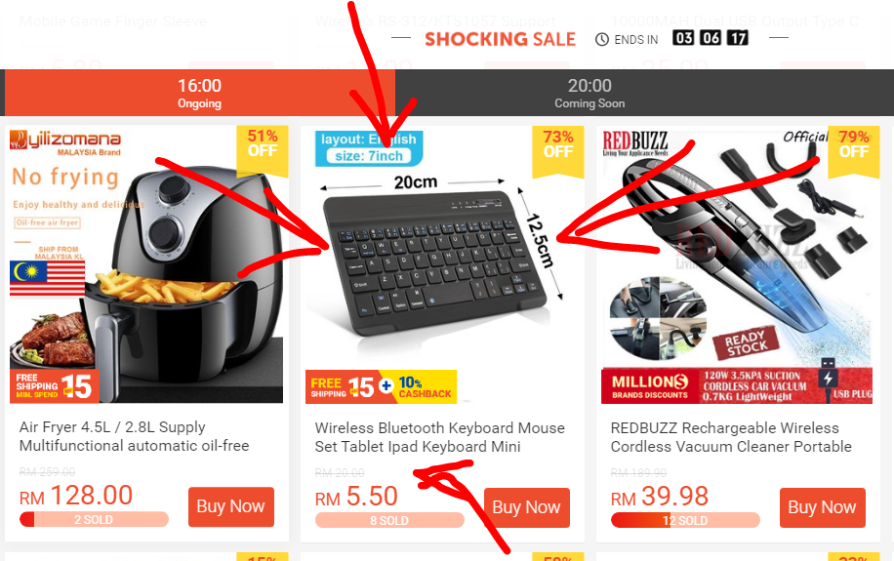Click the 10% Cashback badge on keyboard
Image resolution: width=894 pixels, height=561 pixels.
click(426, 387)
